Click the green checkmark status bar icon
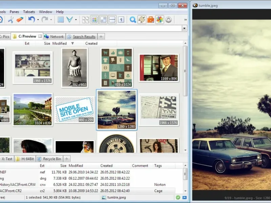The height and width of the screenshot is (203, 271). (x=178, y=197)
